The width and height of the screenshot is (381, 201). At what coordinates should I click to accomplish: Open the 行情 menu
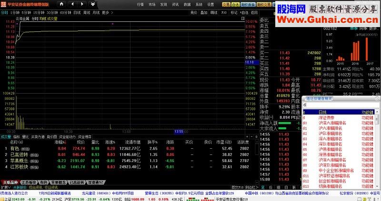click(x=140, y=4)
